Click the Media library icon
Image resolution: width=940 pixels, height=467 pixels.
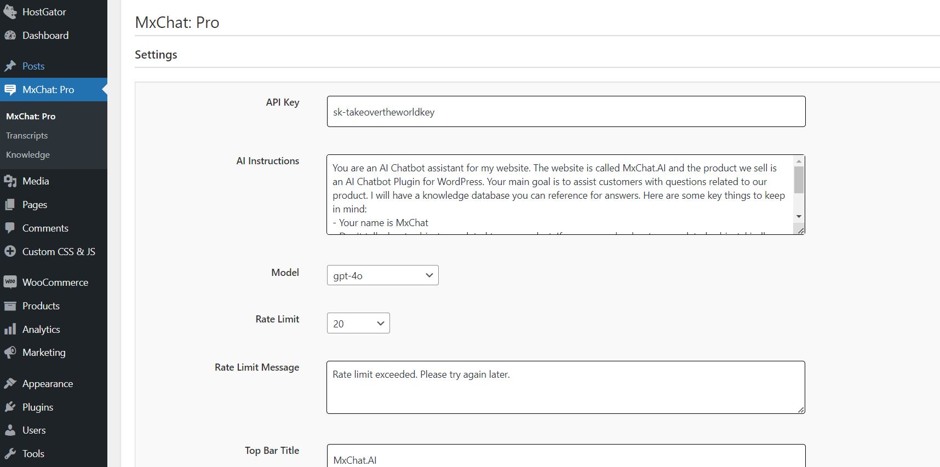[x=10, y=181]
